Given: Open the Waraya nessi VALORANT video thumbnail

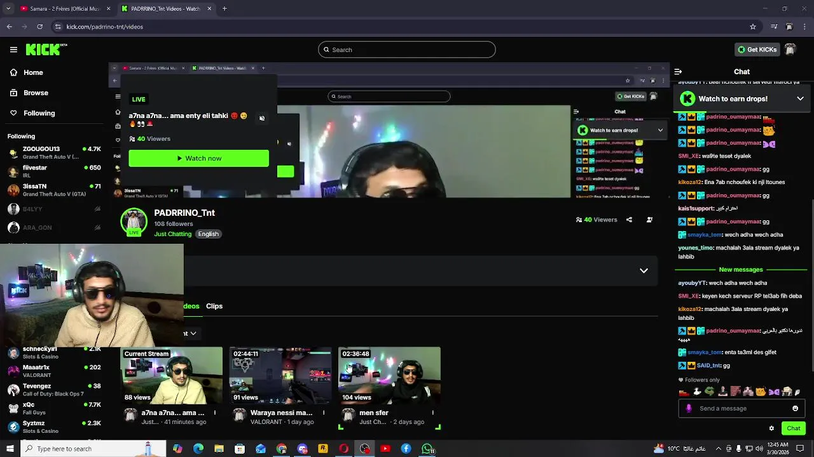Looking at the screenshot, I should [x=280, y=376].
